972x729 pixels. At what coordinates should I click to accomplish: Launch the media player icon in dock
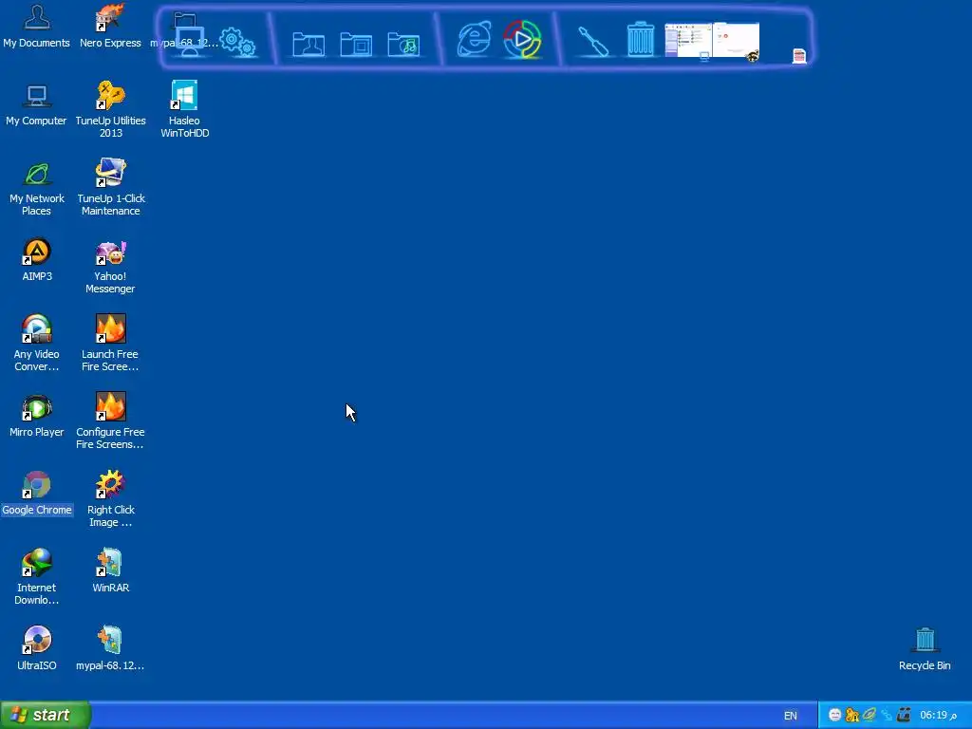tap(522, 39)
